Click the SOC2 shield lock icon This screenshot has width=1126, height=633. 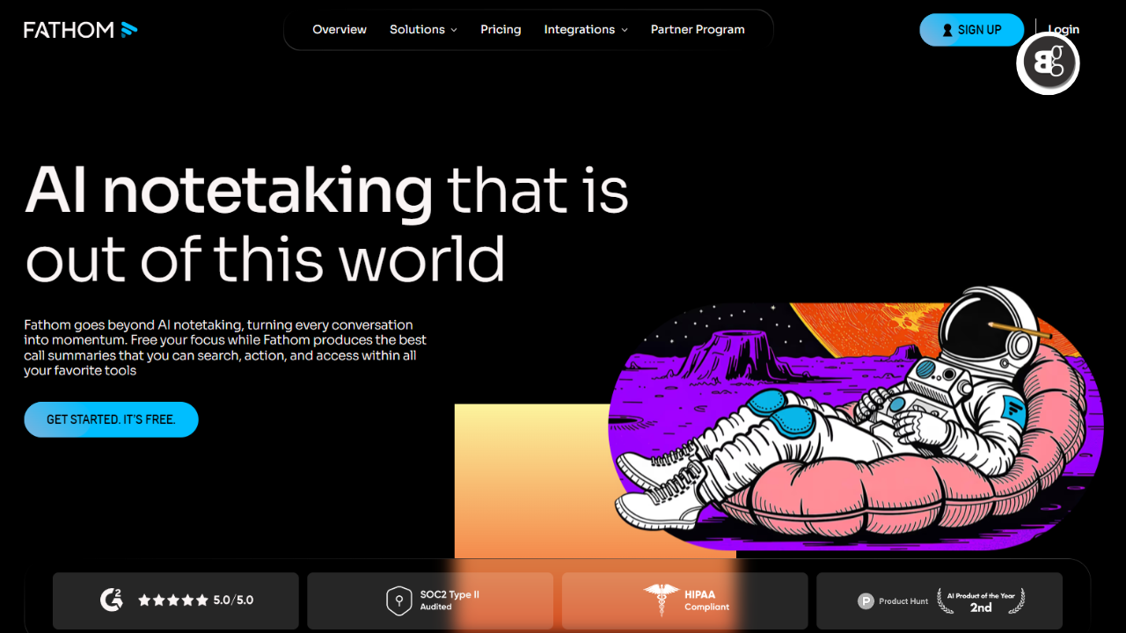point(399,600)
